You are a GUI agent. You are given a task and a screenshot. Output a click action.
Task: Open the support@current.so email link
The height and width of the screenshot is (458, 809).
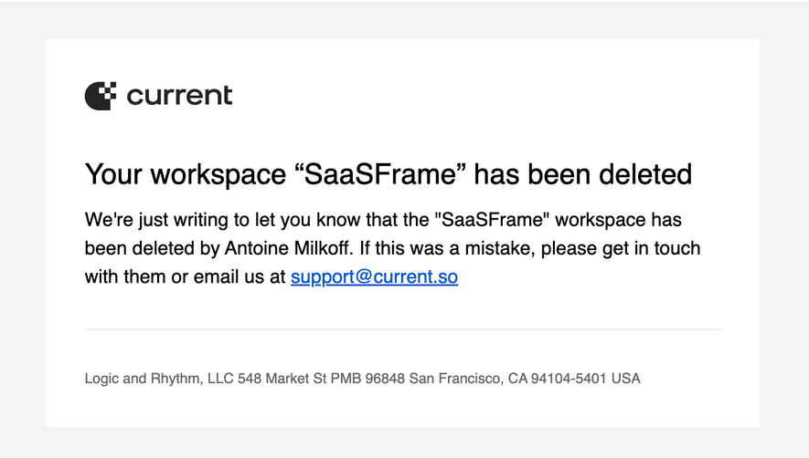[374, 276]
